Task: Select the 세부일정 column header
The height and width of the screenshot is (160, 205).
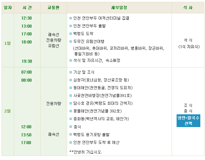Action: pyautogui.click(x=119, y=8)
